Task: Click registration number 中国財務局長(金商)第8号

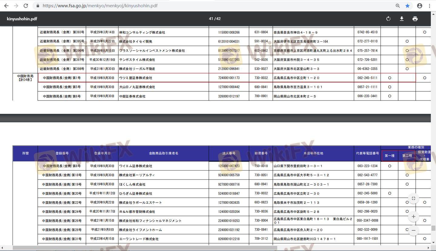Action: (62, 166)
